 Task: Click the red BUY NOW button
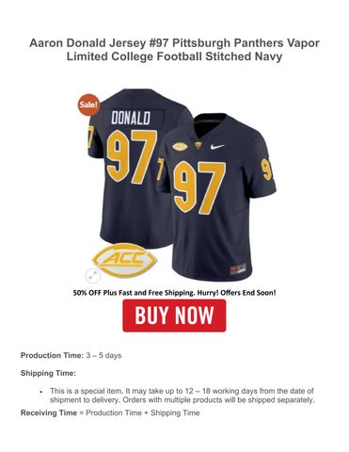click(x=174, y=315)
